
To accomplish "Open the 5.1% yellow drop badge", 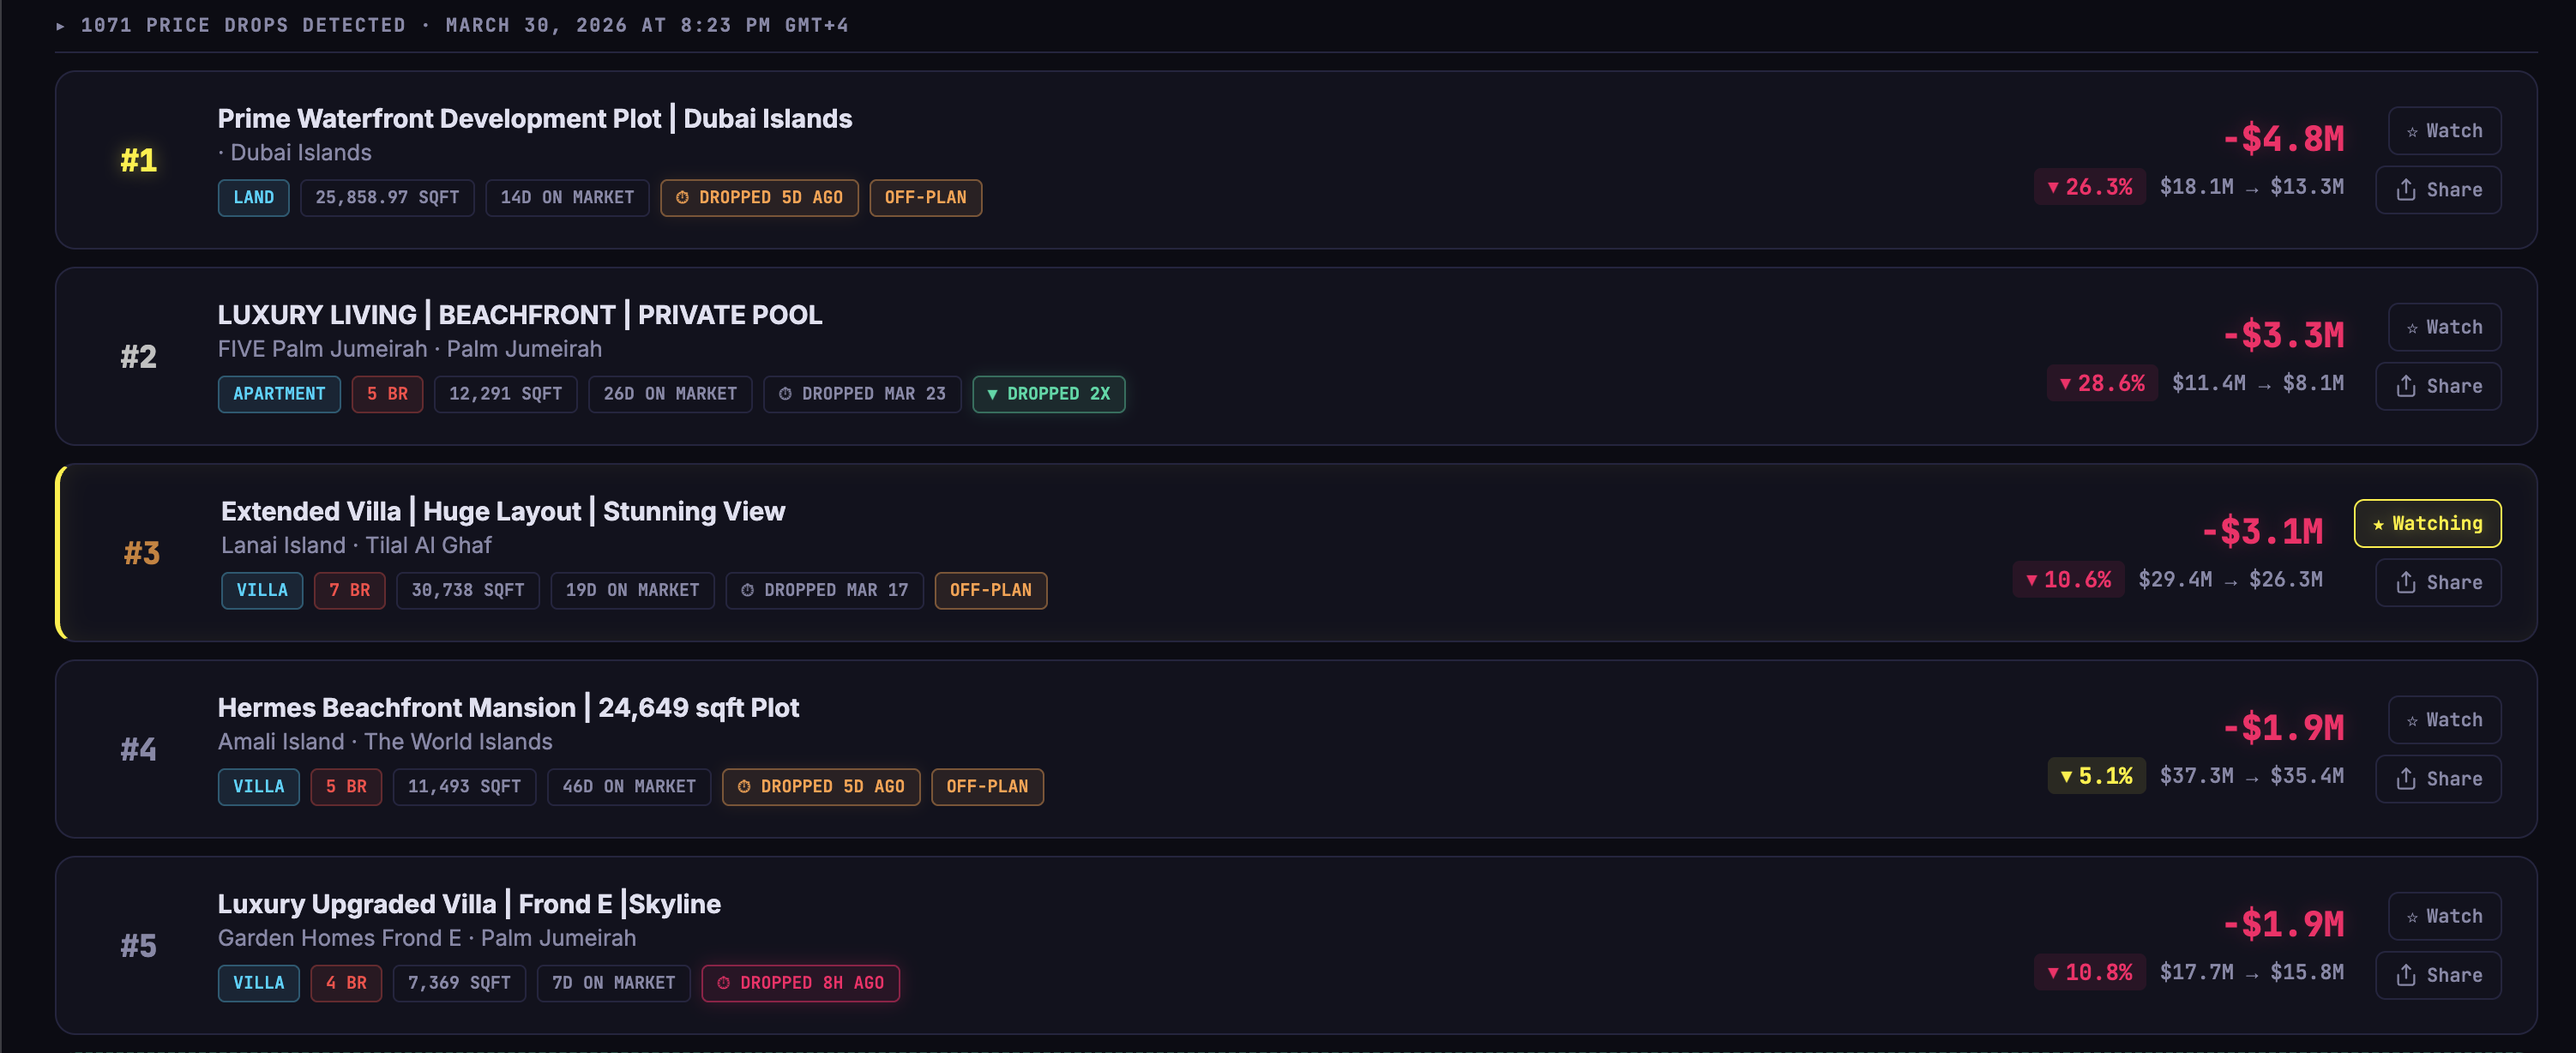I will coord(2096,776).
